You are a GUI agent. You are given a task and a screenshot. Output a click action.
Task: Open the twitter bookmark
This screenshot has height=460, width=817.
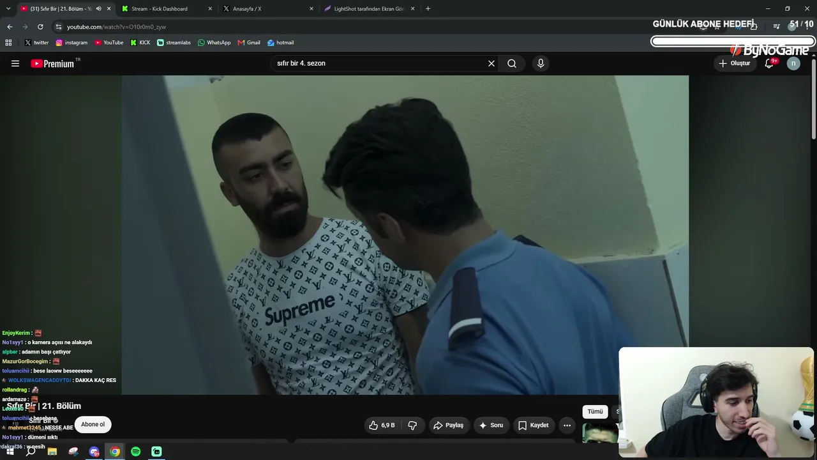point(36,43)
